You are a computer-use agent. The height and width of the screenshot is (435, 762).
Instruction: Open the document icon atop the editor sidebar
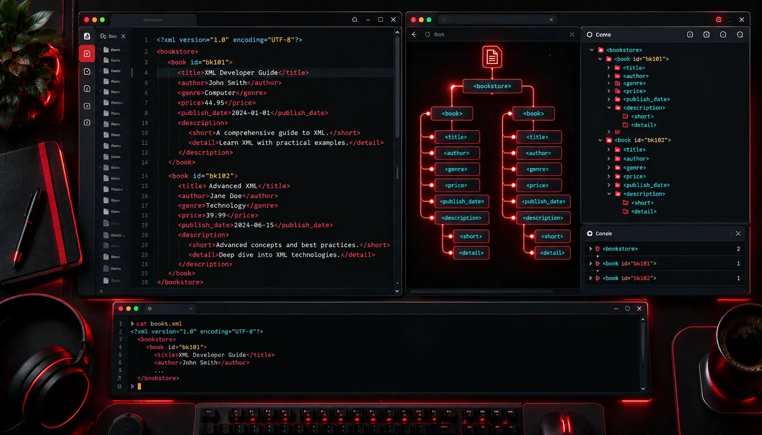coord(87,36)
